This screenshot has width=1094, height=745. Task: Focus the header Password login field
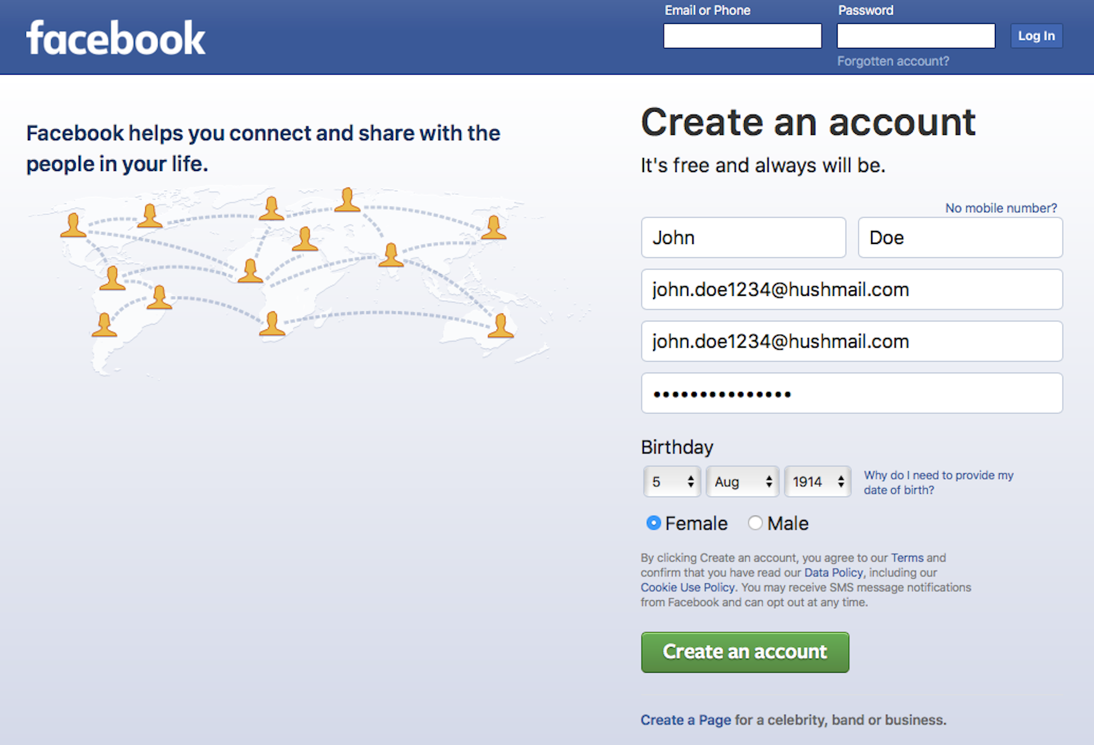point(916,36)
